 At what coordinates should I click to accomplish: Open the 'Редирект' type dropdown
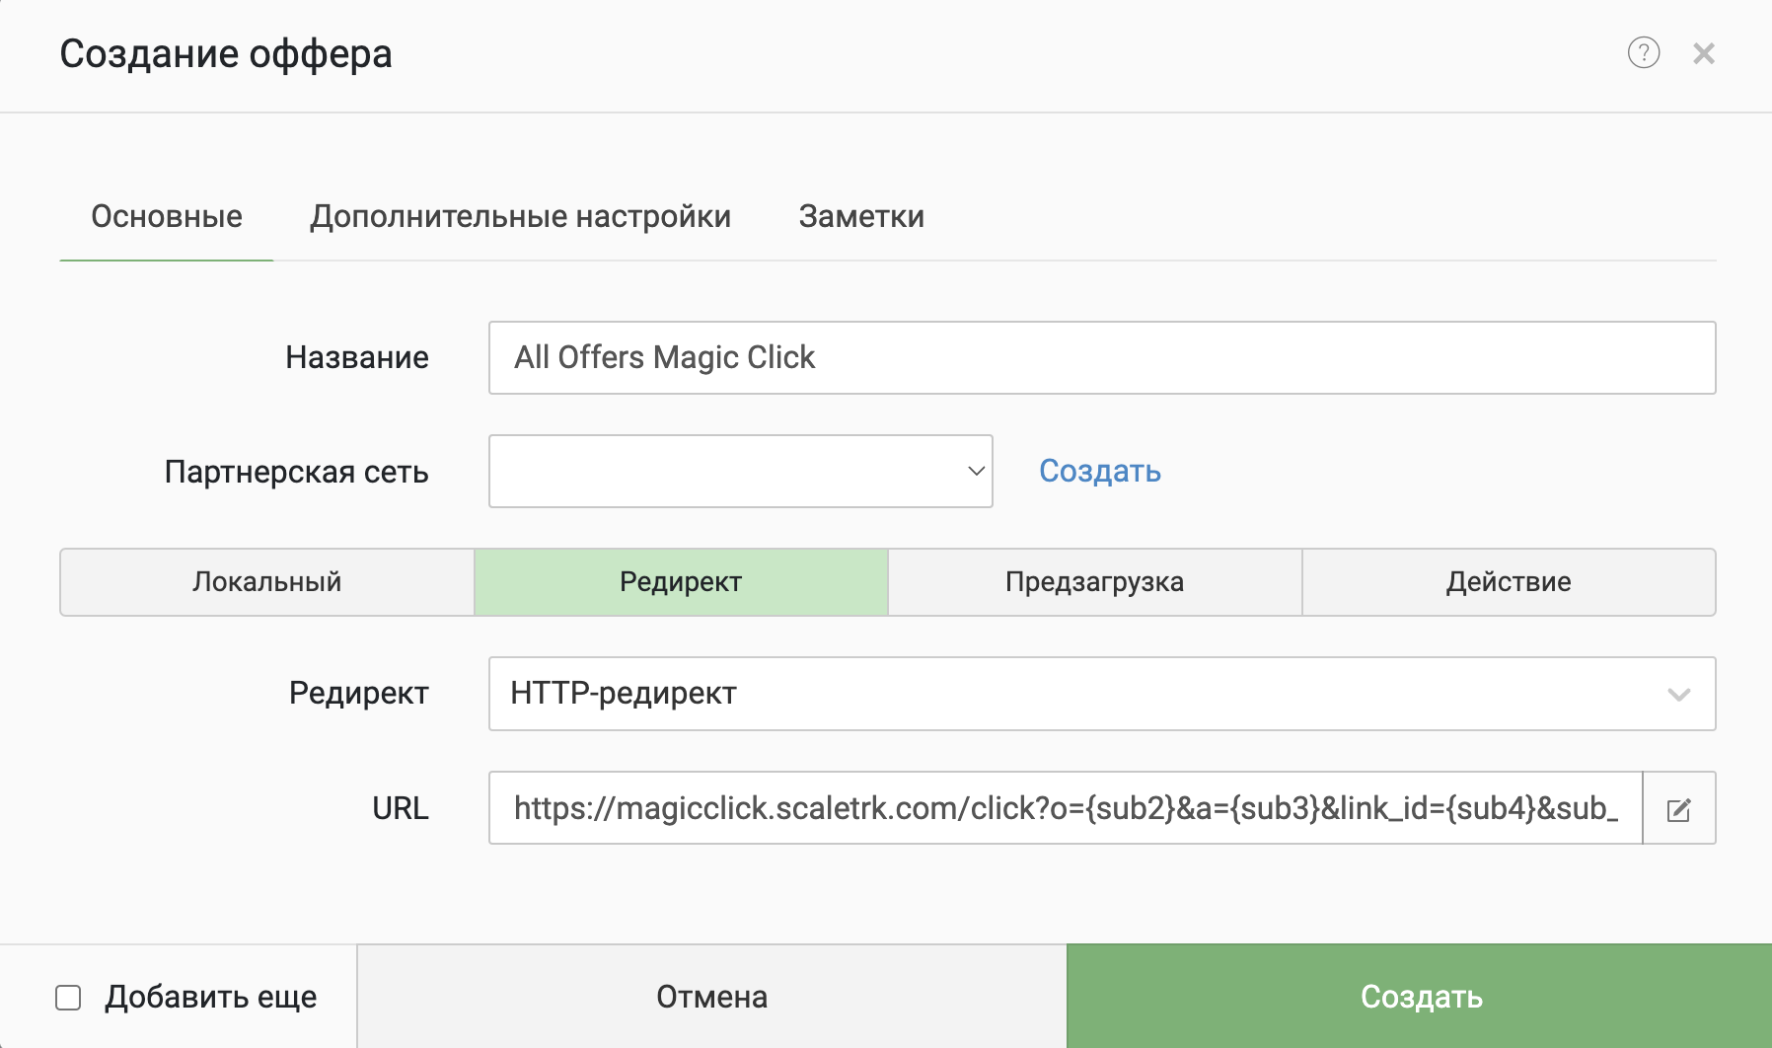(x=1101, y=694)
